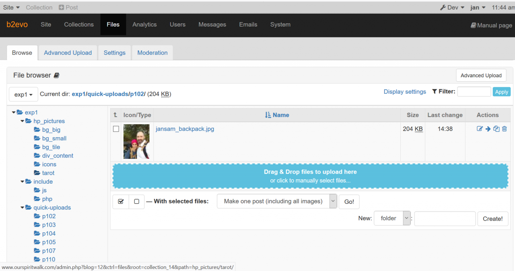Tick the checkbox for jansam_backpack.jpg

(116, 129)
